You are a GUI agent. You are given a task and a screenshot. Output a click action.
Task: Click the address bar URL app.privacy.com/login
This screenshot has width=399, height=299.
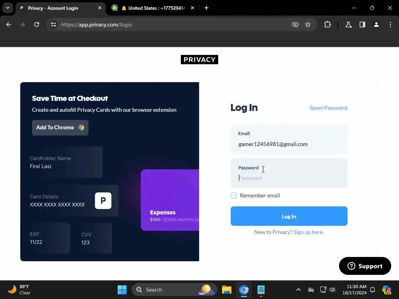(97, 25)
